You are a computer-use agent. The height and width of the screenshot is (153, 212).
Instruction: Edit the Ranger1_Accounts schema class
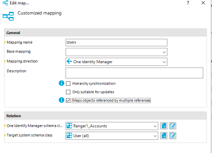(x=172, y=126)
